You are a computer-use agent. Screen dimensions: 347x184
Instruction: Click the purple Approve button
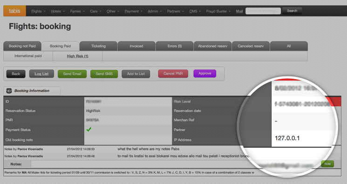pyautogui.click(x=204, y=74)
